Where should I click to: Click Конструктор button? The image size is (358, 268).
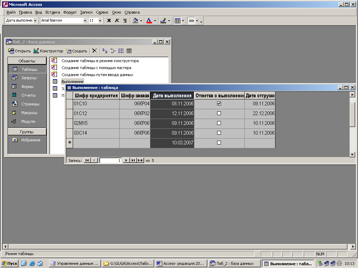(x=48, y=51)
